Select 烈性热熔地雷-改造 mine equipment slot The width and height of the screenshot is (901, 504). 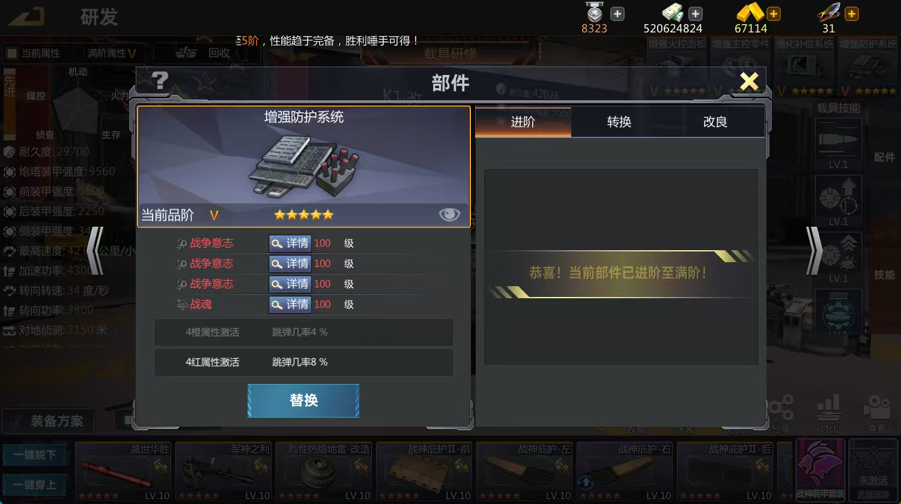[x=324, y=472]
